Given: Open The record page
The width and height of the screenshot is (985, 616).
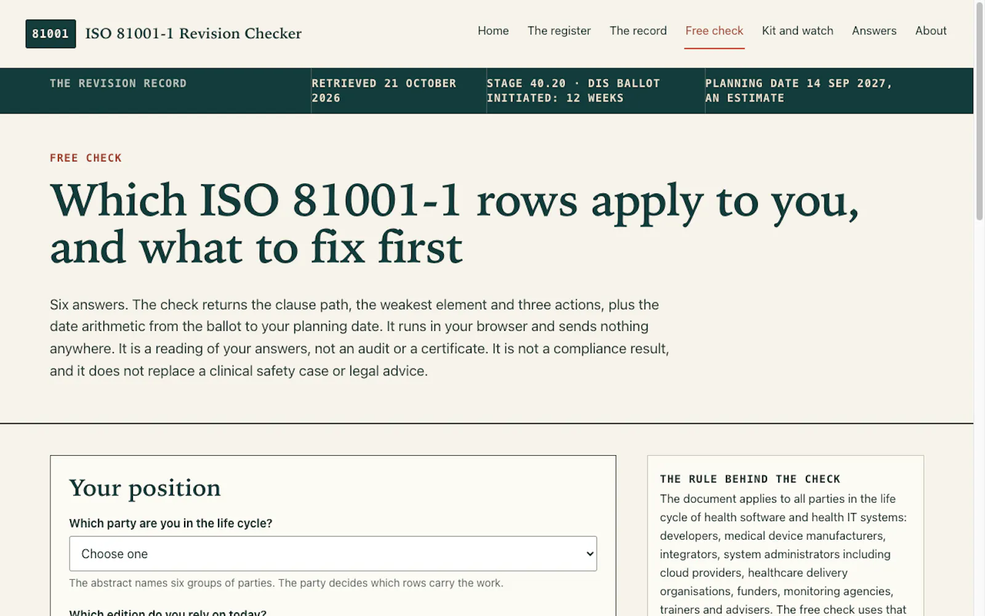Looking at the screenshot, I should 638,31.
